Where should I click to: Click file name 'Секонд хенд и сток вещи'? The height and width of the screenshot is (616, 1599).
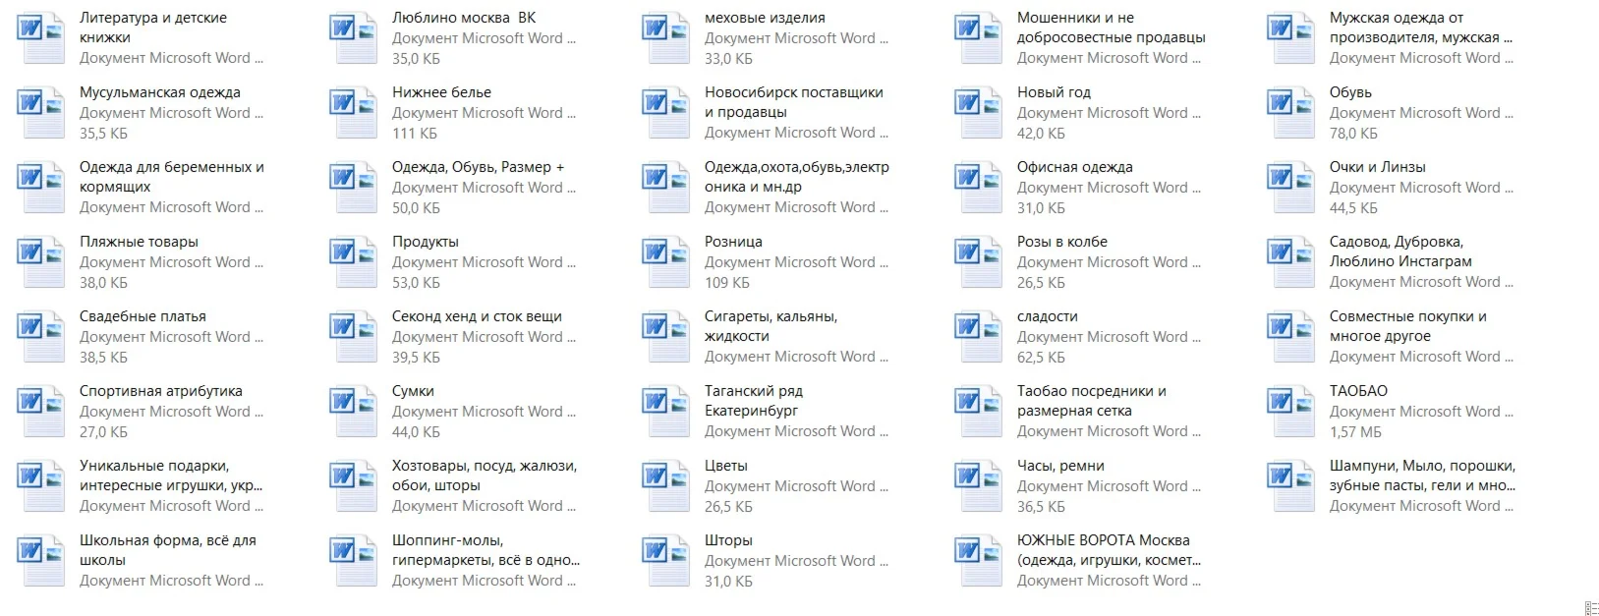pyautogui.click(x=478, y=316)
